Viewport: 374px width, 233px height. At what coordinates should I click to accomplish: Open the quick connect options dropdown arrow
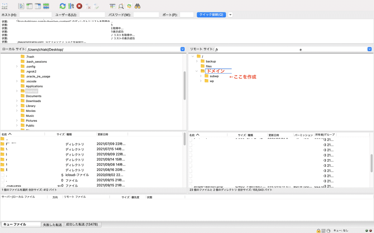[x=230, y=15]
